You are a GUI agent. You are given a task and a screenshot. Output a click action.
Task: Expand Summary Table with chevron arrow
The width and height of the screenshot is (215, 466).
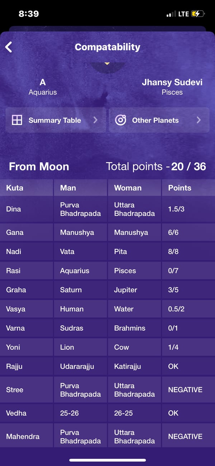click(x=95, y=120)
